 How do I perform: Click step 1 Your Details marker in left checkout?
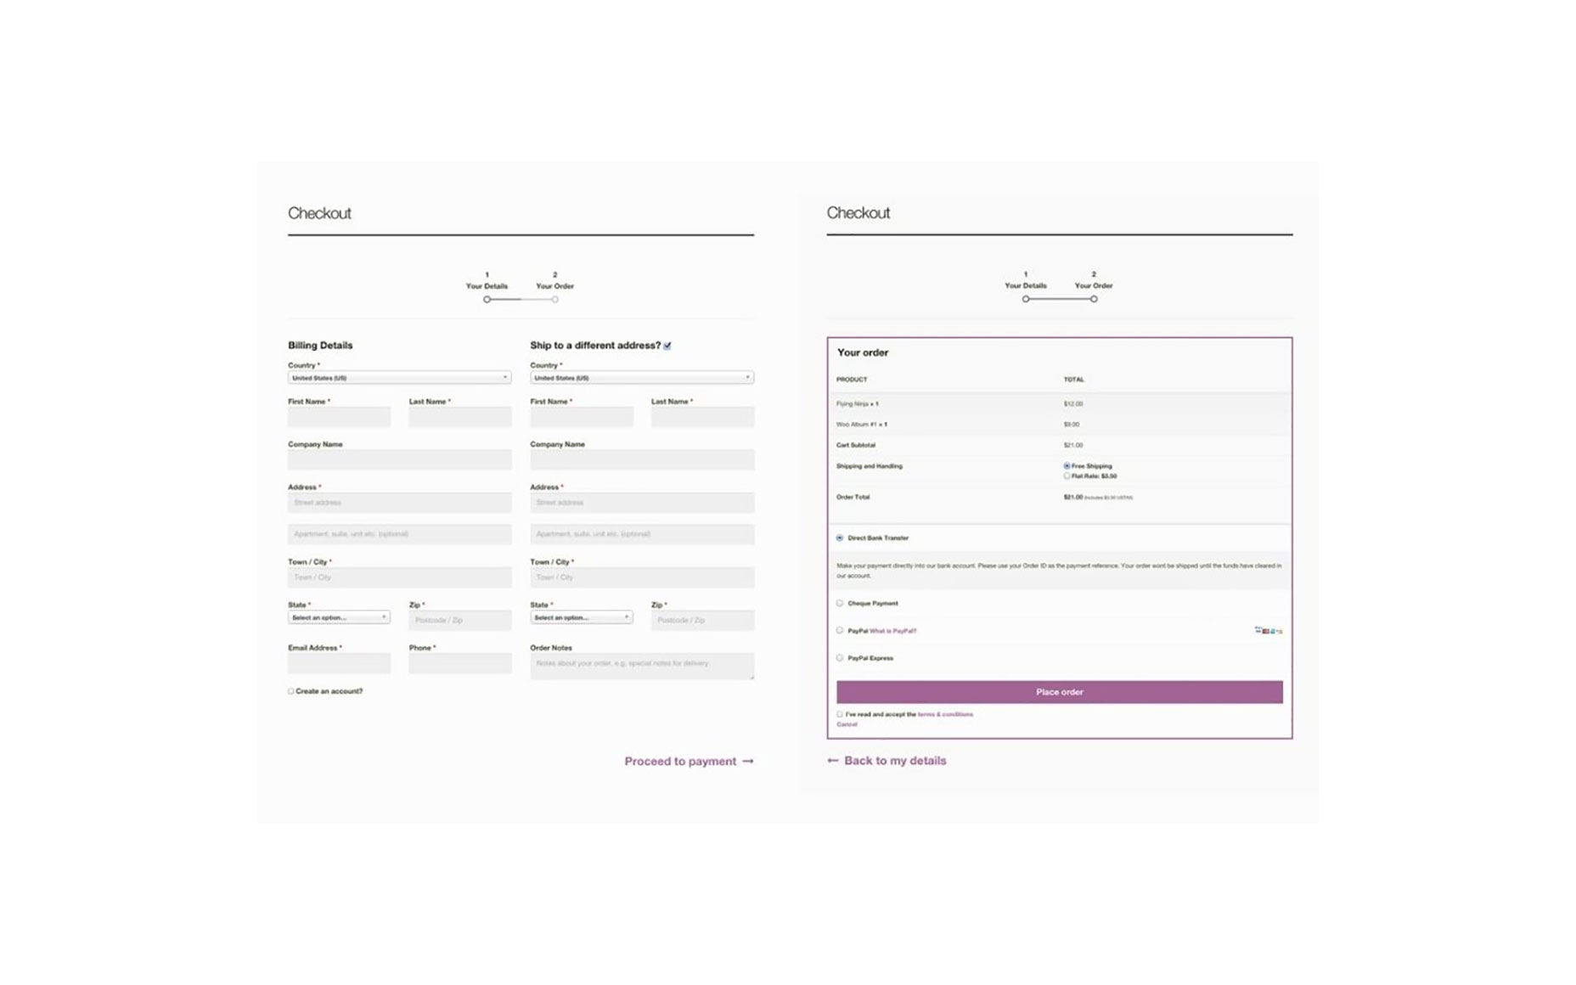pos(487,299)
